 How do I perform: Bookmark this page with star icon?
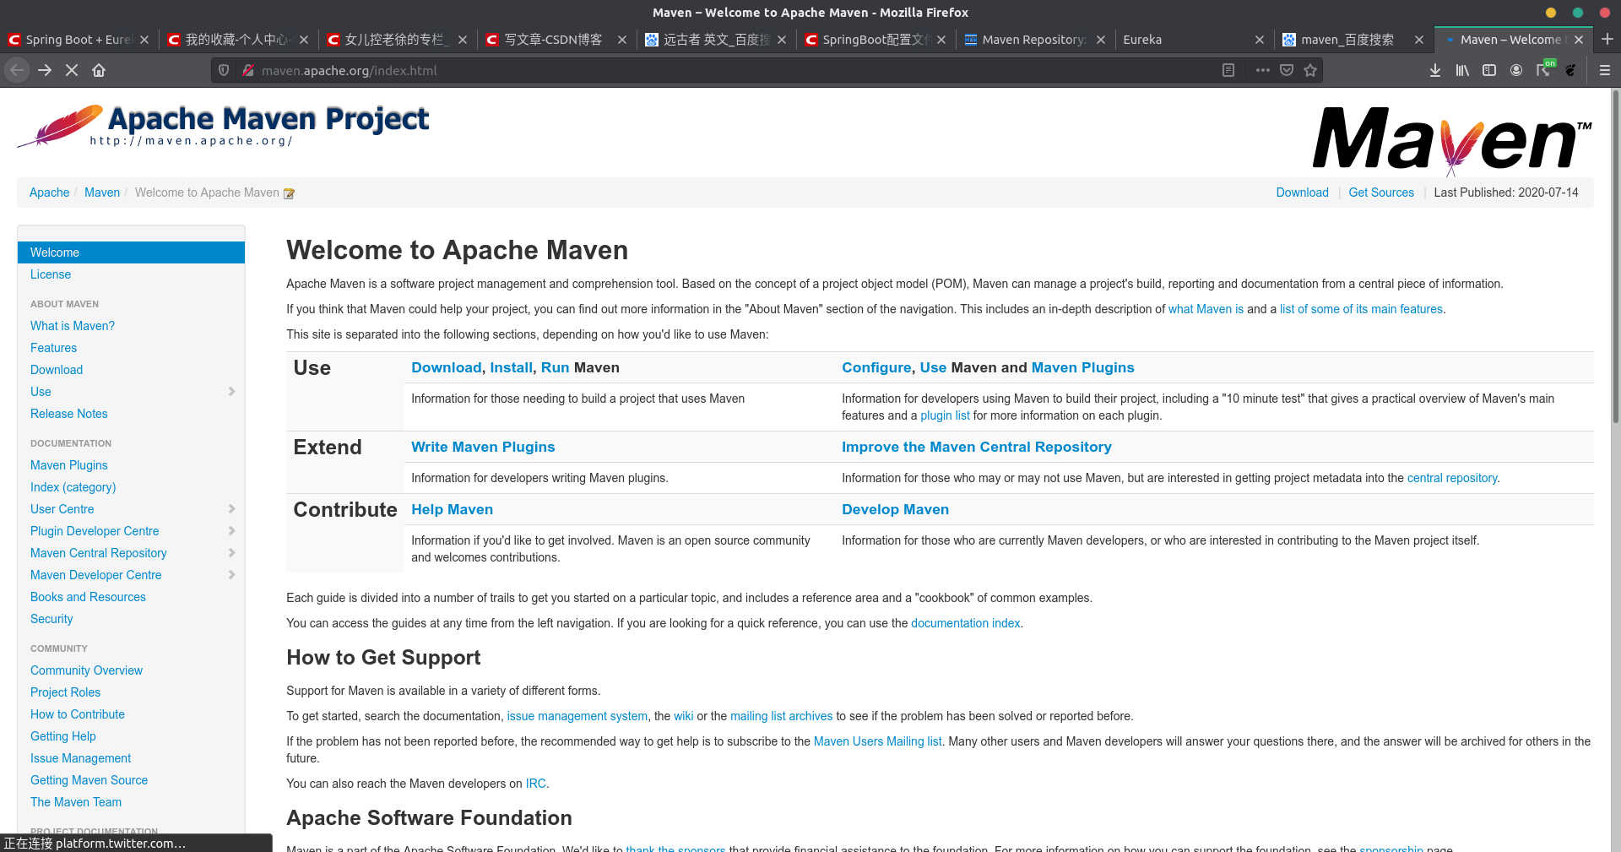pos(1310,70)
